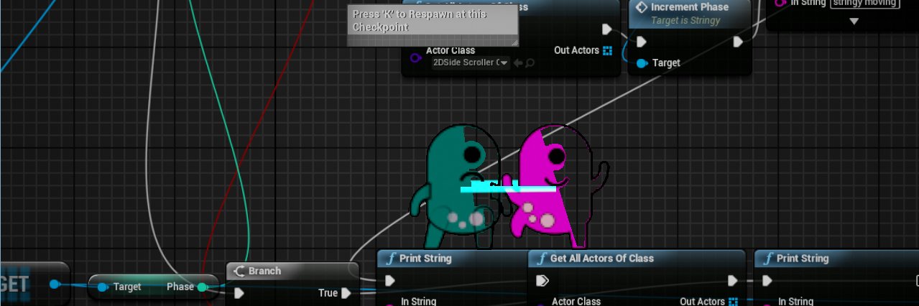Click lower Get All Actors execution input pin
The image size is (919, 306).
tap(542, 280)
